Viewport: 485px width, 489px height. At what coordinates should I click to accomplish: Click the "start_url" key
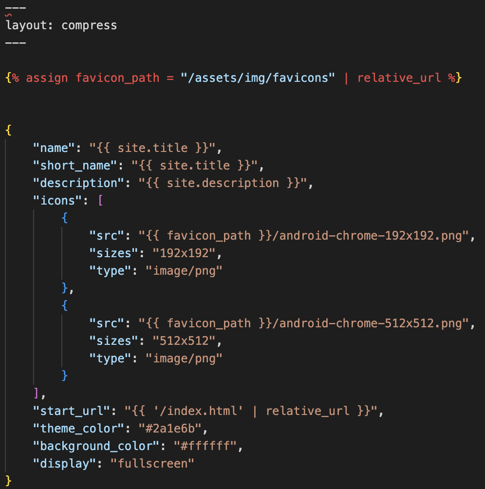click(68, 411)
